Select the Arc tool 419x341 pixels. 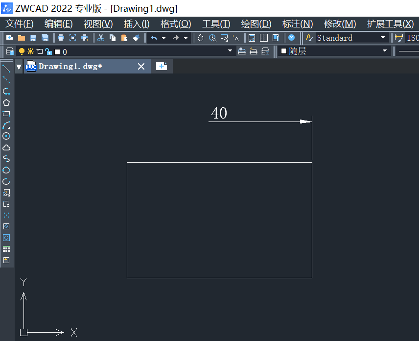click(x=6, y=125)
